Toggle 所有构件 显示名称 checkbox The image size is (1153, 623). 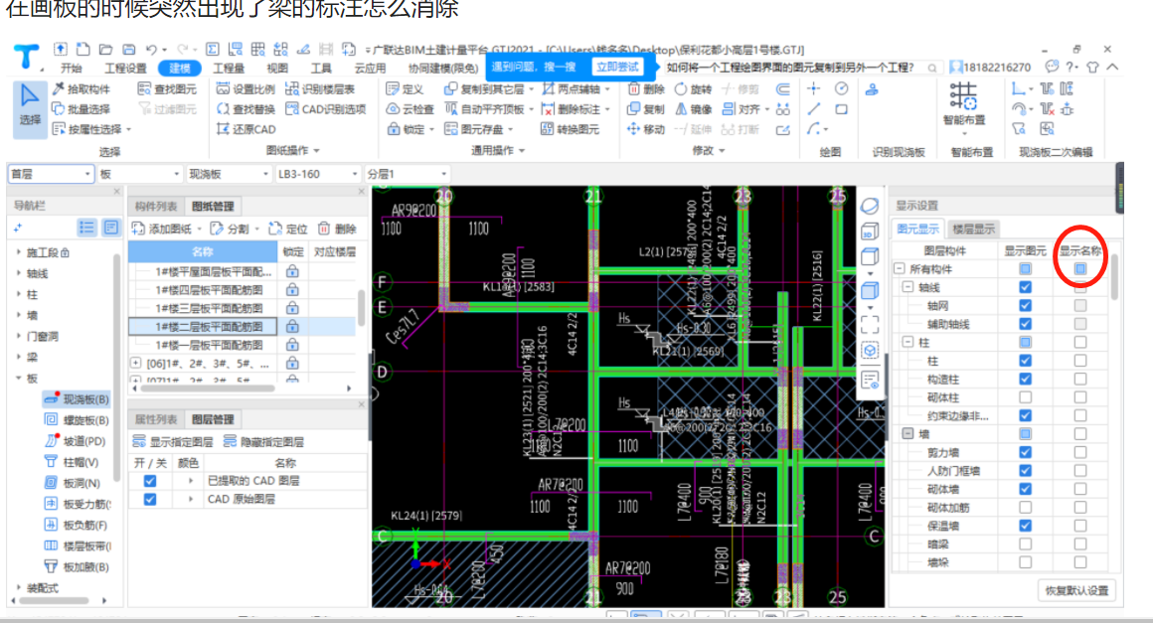point(1079,269)
